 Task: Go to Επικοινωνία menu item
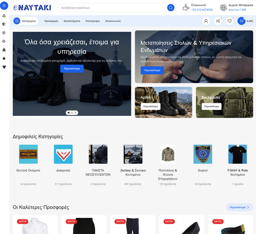(113, 21)
